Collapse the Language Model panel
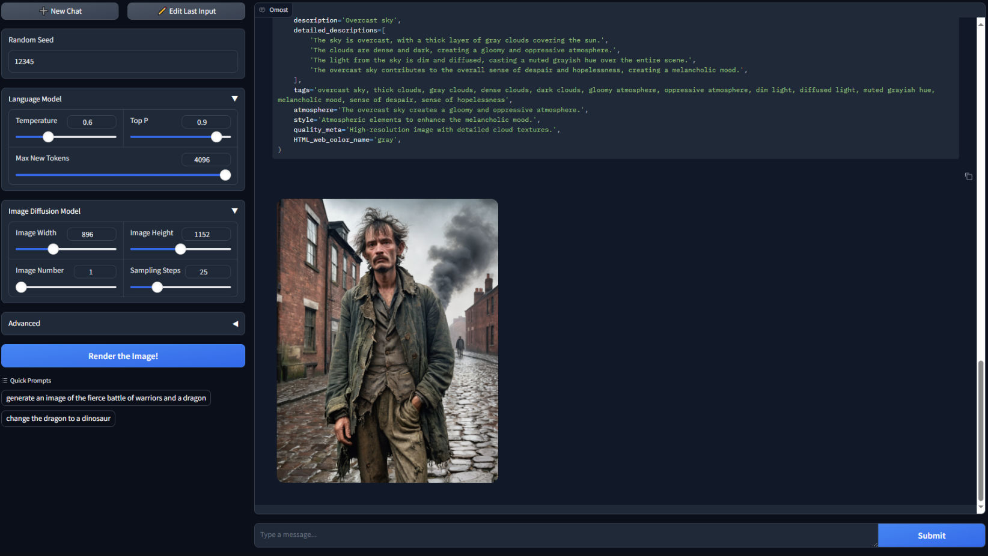 tap(235, 98)
